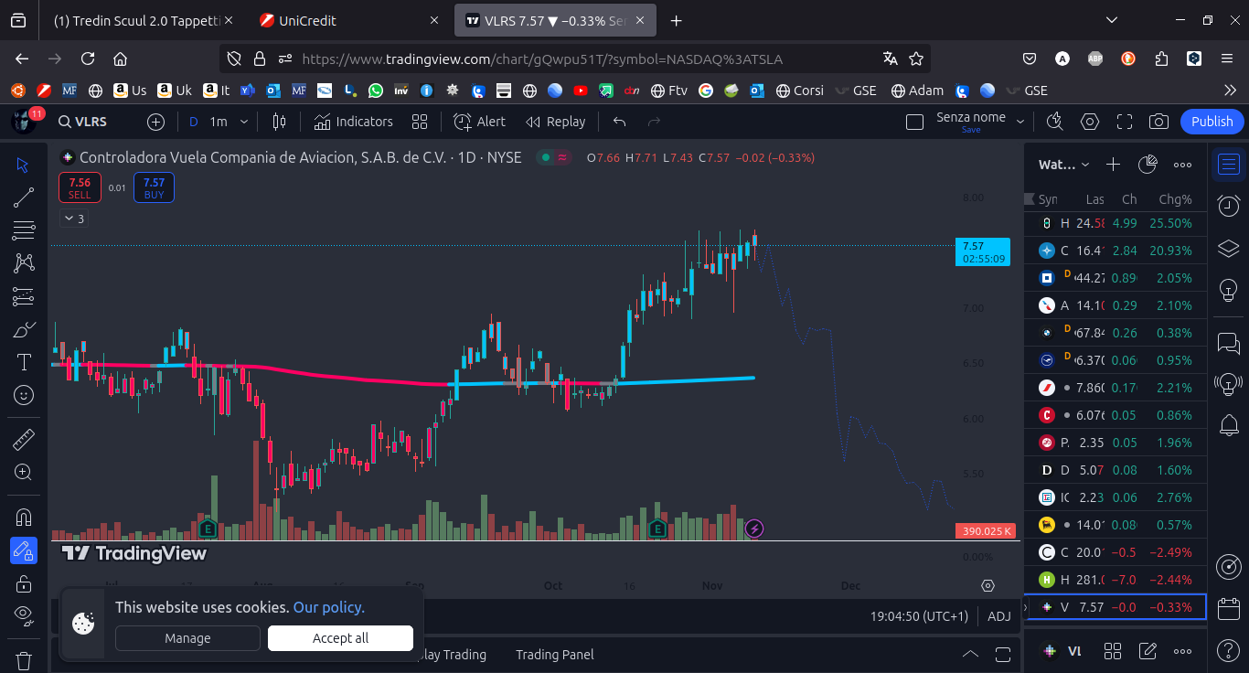The width and height of the screenshot is (1249, 673).
Task: Take a chart snapshot with camera icon
Action: click(x=1158, y=122)
